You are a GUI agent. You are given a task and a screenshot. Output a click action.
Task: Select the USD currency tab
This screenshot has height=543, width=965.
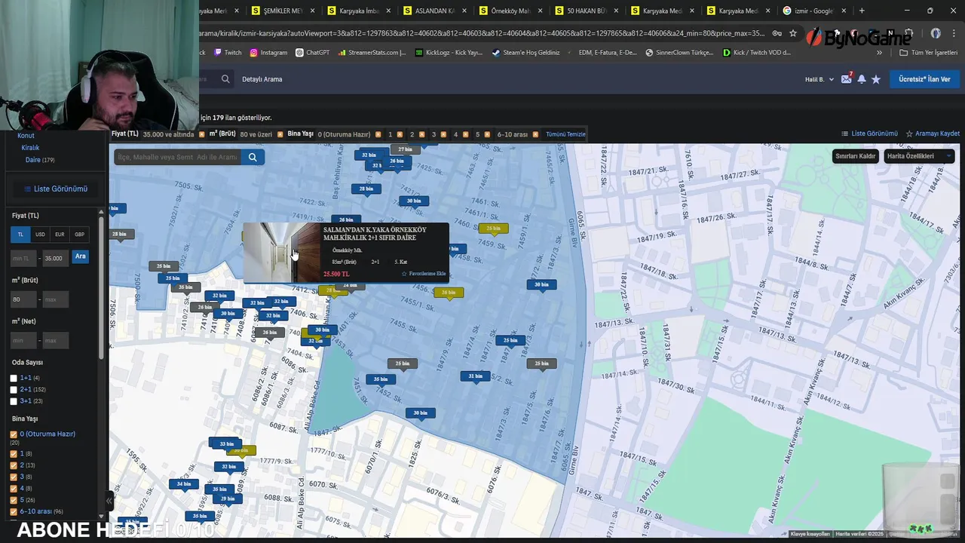[40, 235]
